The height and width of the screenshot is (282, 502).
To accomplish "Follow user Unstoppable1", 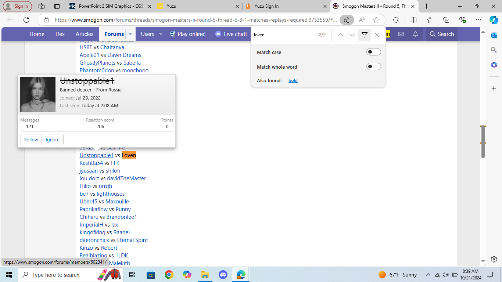I will click(31, 140).
